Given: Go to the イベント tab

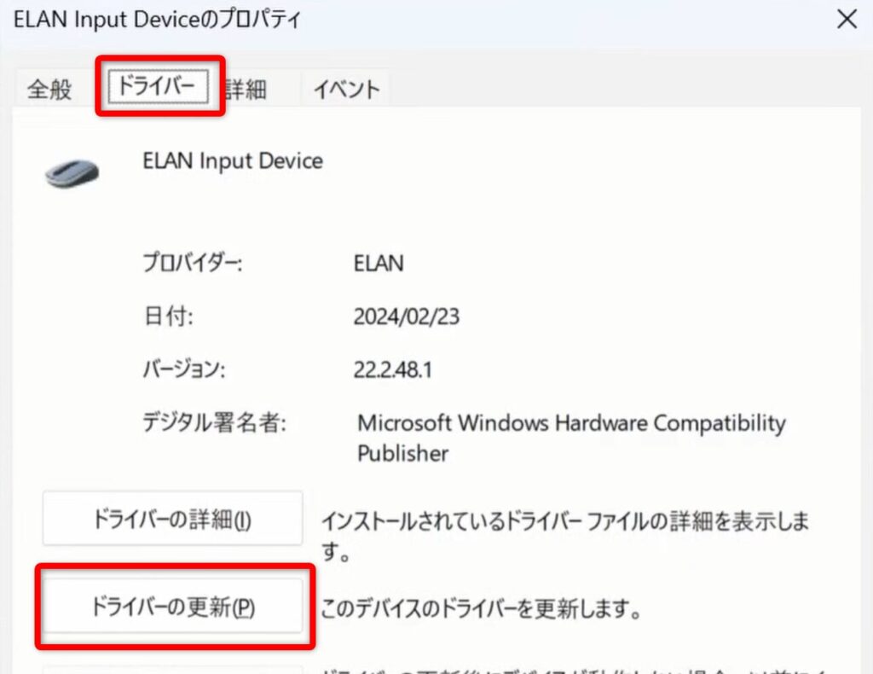Looking at the screenshot, I should pyautogui.click(x=345, y=89).
